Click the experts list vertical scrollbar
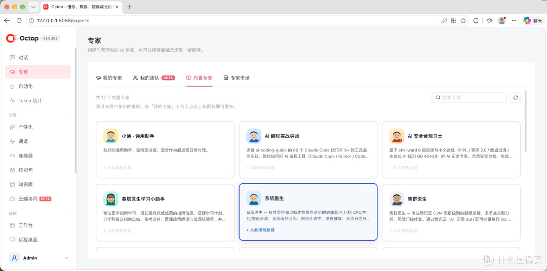This screenshot has width=547, height=271. (525, 122)
